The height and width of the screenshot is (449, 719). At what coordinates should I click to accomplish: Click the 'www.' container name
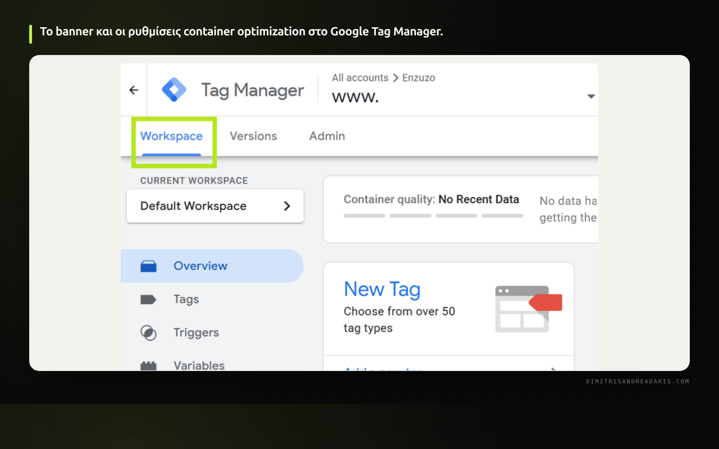coord(355,97)
